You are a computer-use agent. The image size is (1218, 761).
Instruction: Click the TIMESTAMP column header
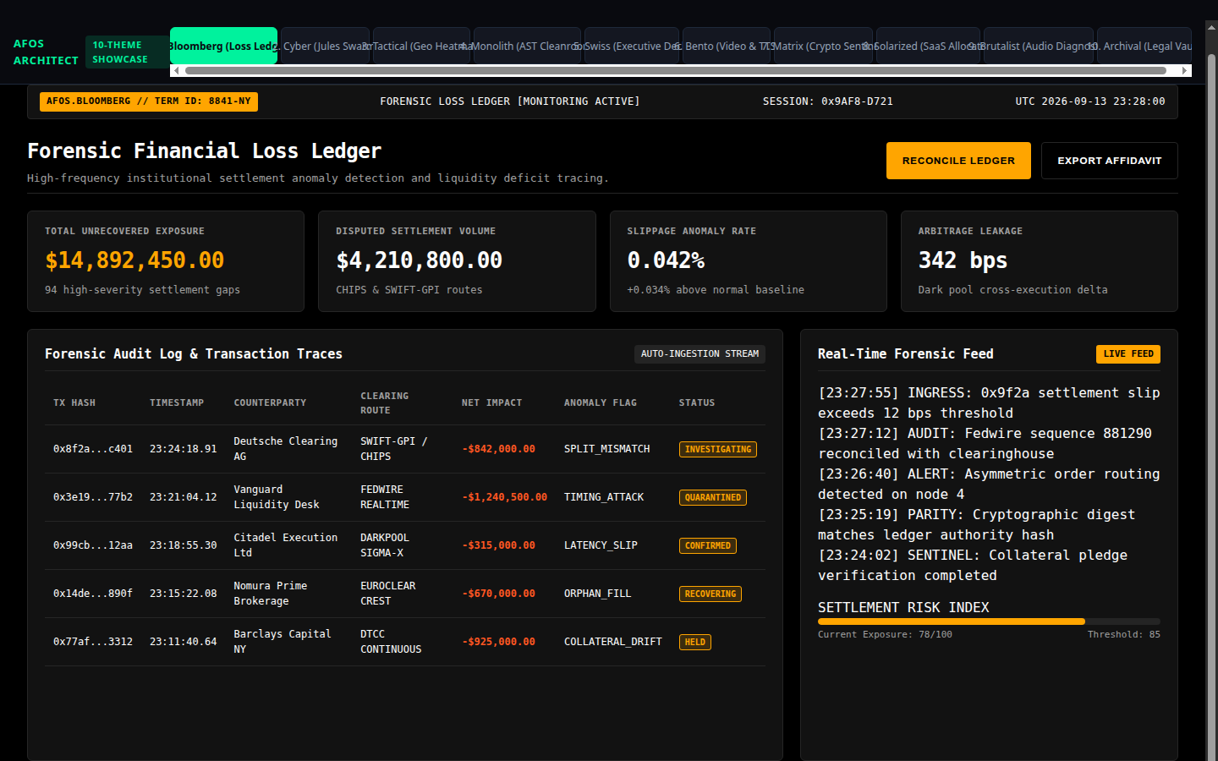click(177, 403)
